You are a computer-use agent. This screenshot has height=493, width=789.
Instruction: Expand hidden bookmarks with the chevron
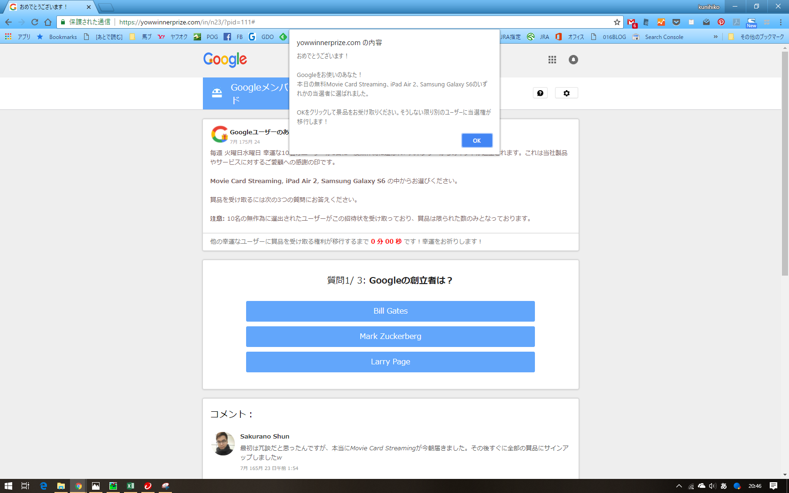[715, 37]
